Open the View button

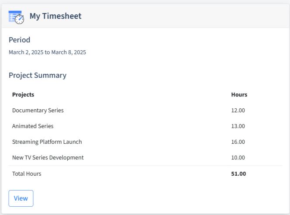pyautogui.click(x=21, y=198)
